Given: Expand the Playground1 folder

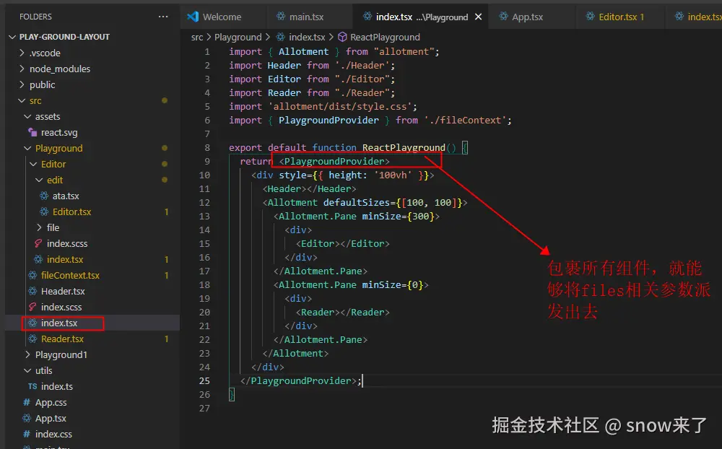Looking at the screenshot, I should tap(27, 354).
